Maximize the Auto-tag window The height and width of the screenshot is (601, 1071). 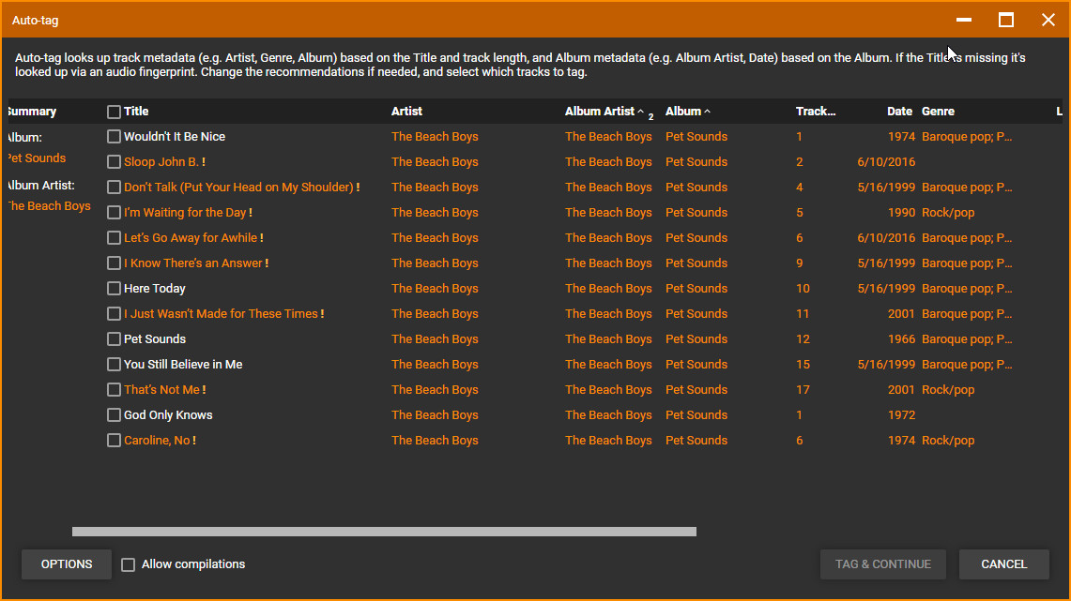pyautogui.click(x=1006, y=20)
